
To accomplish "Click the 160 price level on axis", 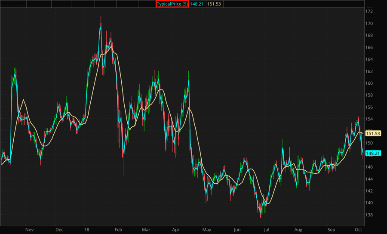I will coord(369,83).
